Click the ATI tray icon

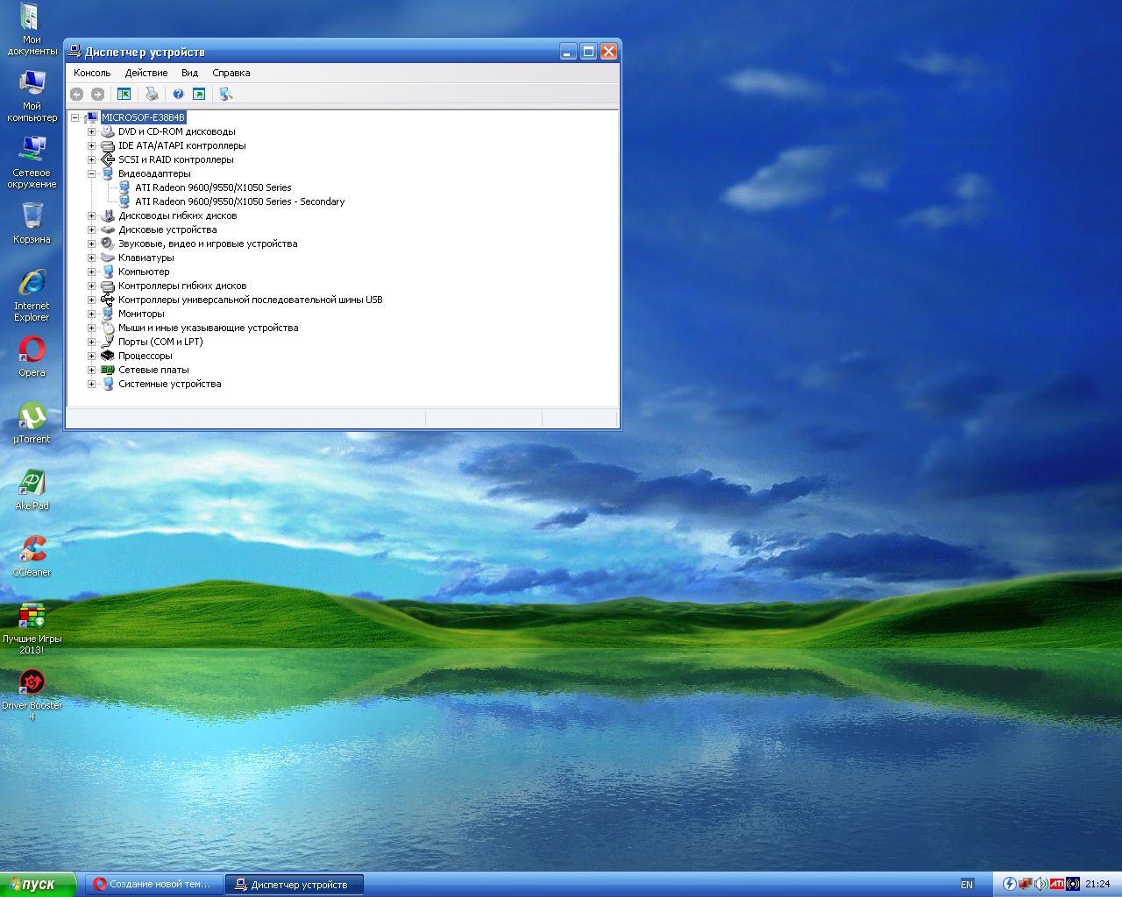click(x=1057, y=884)
